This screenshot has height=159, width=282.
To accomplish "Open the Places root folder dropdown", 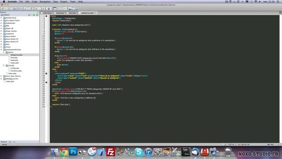I will [6, 15].
